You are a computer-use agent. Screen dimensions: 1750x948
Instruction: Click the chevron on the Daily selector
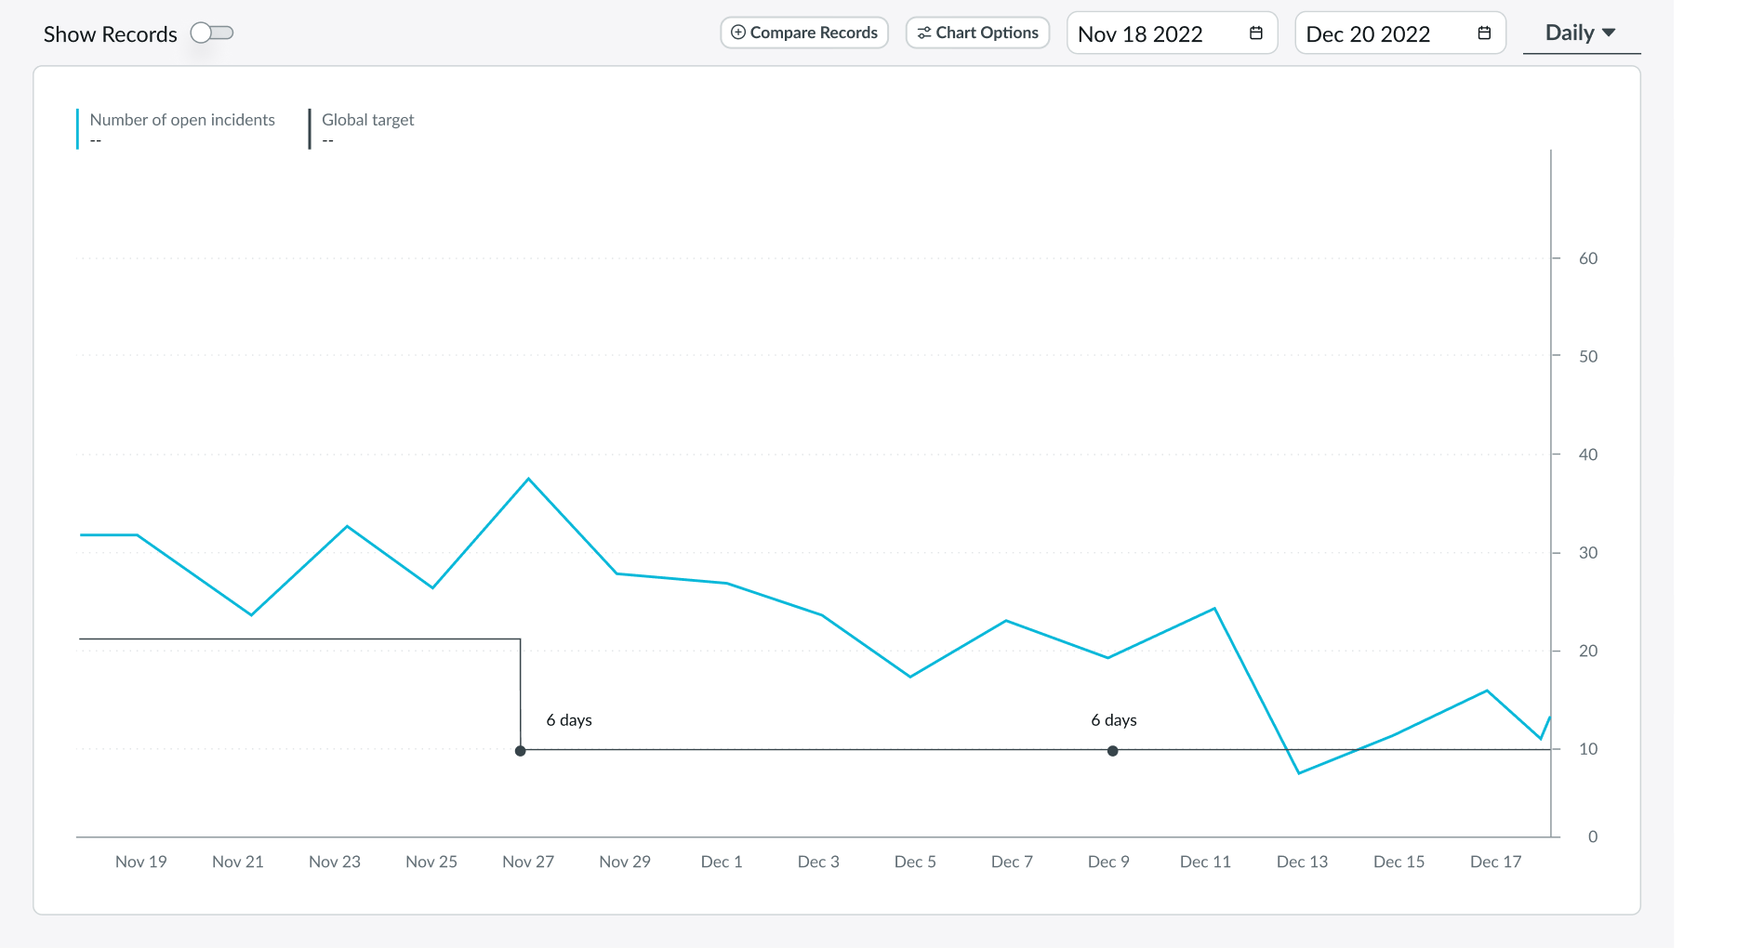(x=1609, y=33)
